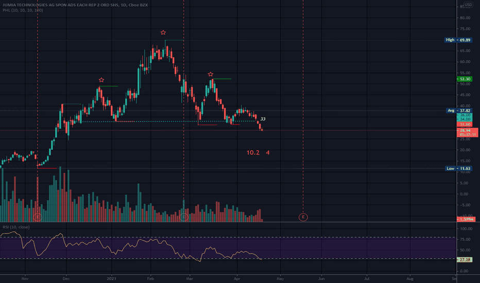Click the green 52.30 price label

click(x=465, y=79)
